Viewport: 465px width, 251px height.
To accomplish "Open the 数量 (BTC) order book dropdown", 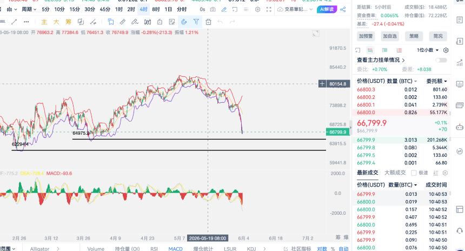I will [x=402, y=81].
